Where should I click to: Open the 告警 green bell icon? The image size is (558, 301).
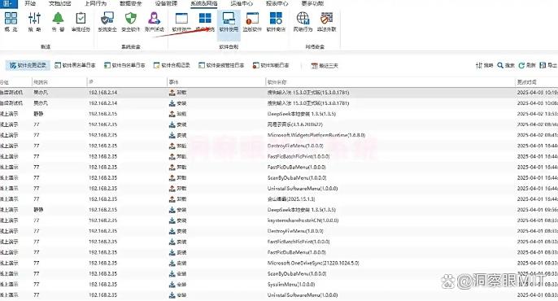[x=58, y=21]
